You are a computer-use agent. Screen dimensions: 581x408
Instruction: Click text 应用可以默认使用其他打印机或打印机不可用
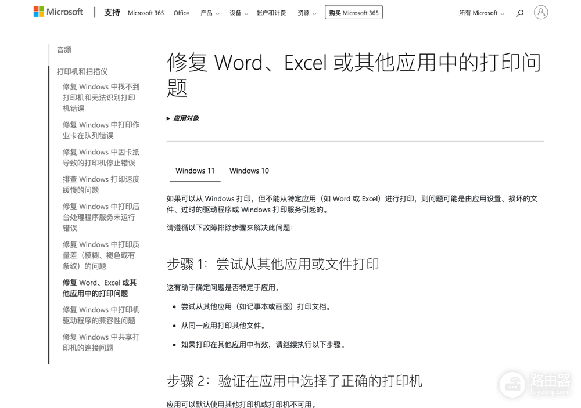241,404
